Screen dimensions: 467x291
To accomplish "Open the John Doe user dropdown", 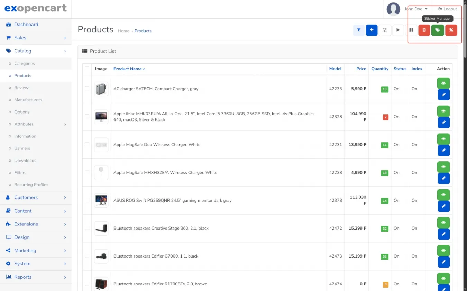I will click(x=416, y=9).
